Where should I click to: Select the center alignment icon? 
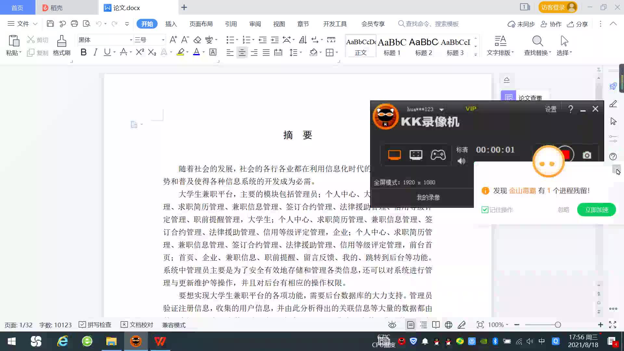(x=242, y=53)
